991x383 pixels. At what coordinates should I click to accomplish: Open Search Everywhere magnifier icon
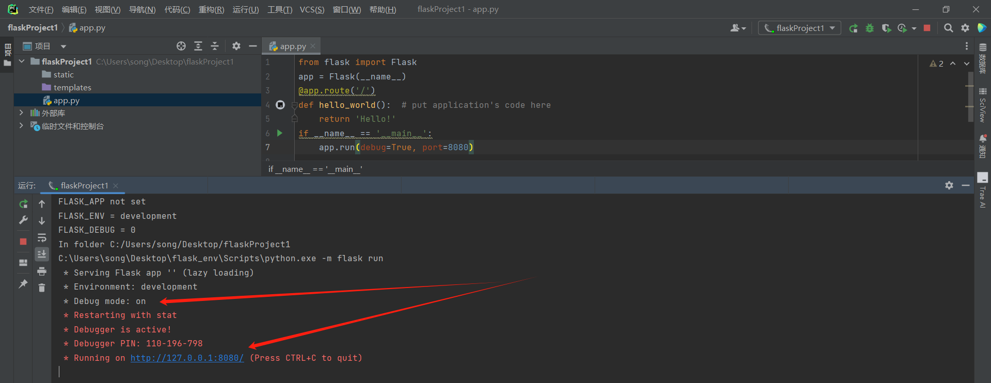coord(949,28)
